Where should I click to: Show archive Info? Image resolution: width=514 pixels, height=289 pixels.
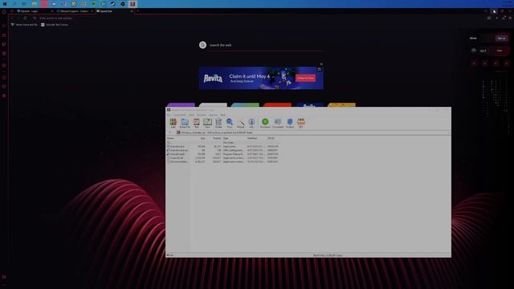pyautogui.click(x=251, y=123)
